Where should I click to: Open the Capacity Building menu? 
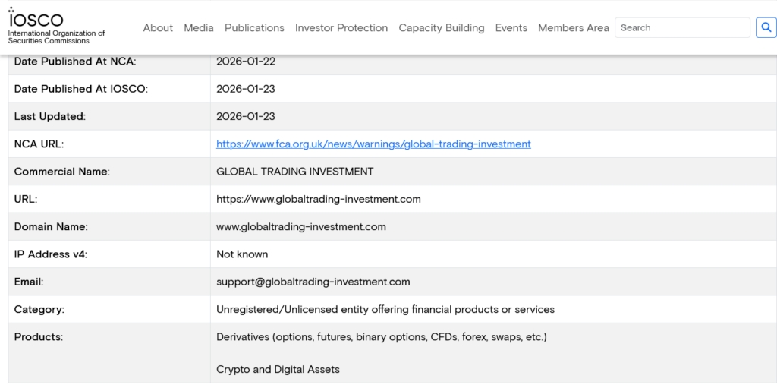(442, 28)
